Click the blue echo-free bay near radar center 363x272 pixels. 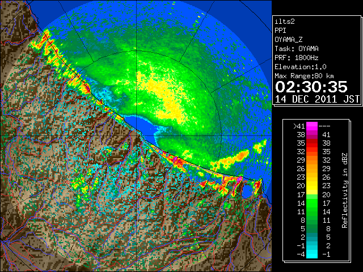pos(141,126)
